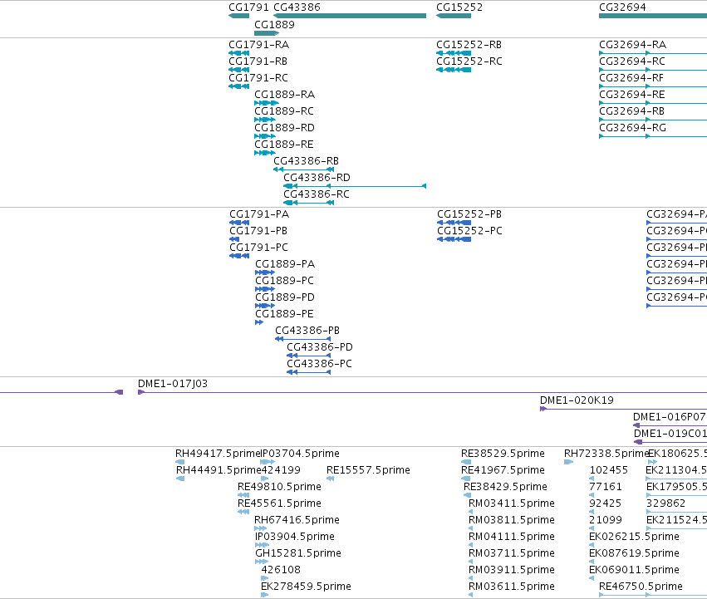The width and height of the screenshot is (707, 599).
Task: Select protein CG15252-PB
Action: (469, 214)
